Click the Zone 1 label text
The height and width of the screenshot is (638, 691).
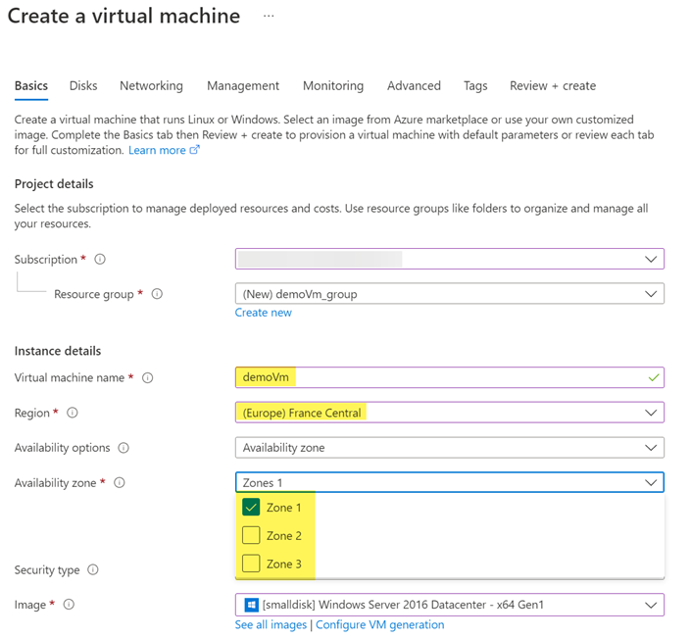(x=284, y=508)
